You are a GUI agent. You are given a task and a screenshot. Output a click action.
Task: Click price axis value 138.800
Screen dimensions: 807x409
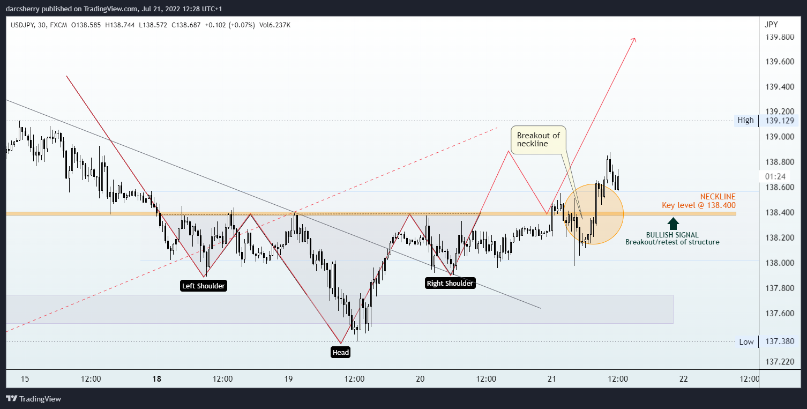pos(779,162)
